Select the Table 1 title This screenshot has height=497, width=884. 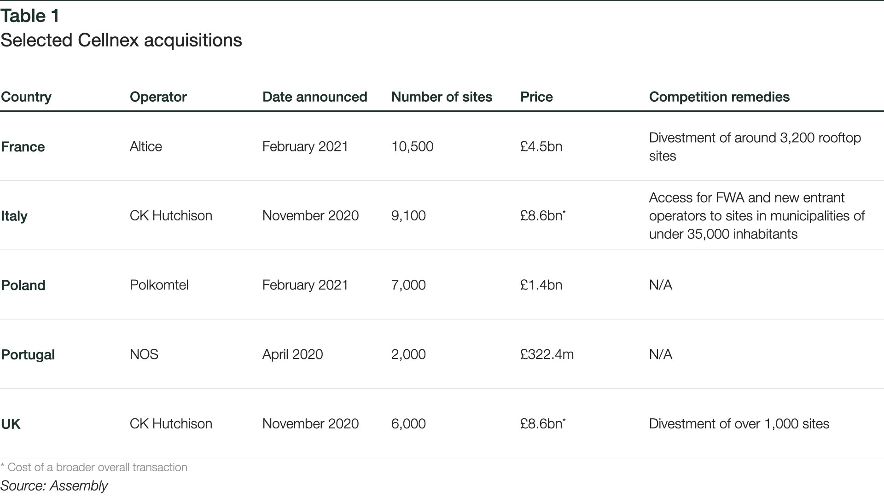(x=30, y=16)
